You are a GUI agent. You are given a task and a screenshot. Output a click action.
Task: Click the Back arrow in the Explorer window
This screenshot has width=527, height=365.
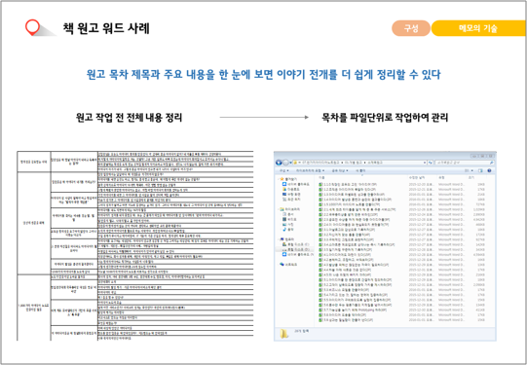[x=279, y=163]
